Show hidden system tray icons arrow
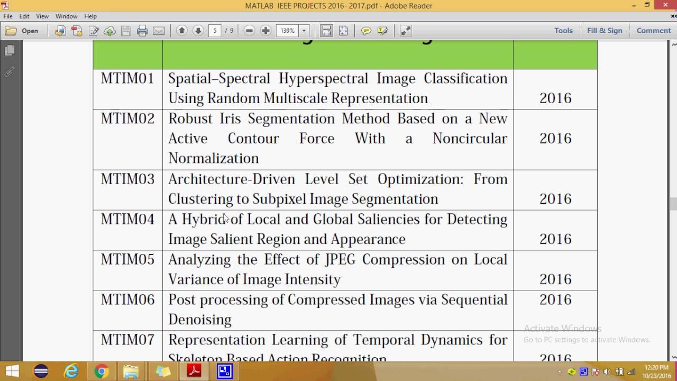The image size is (677, 381). [x=560, y=372]
